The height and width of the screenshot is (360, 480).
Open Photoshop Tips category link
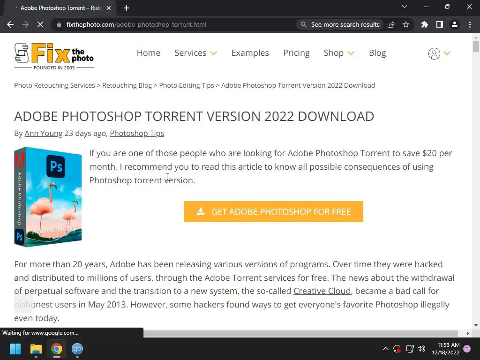(x=137, y=134)
